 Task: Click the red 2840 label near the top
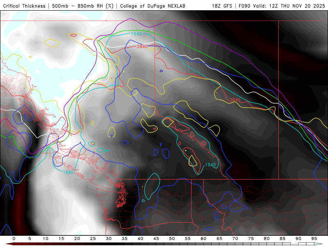142,46
